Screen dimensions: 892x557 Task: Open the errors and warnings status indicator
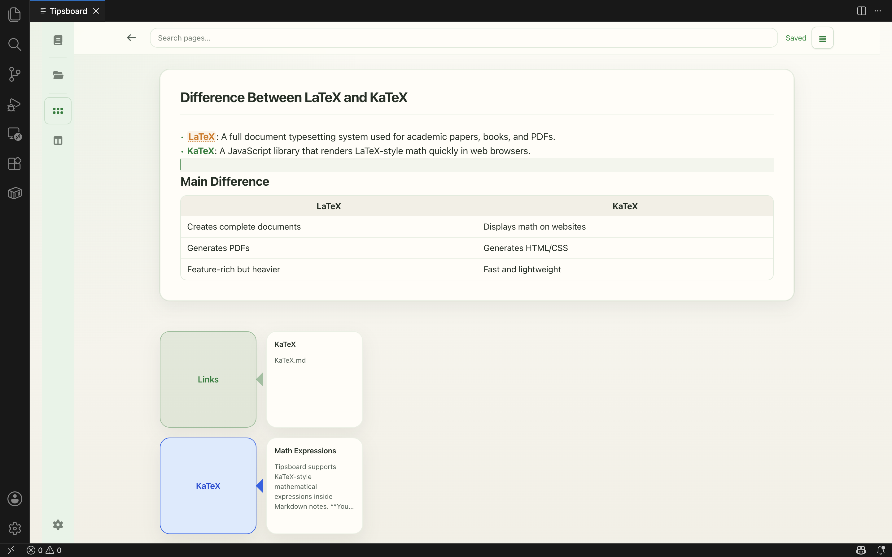click(44, 550)
